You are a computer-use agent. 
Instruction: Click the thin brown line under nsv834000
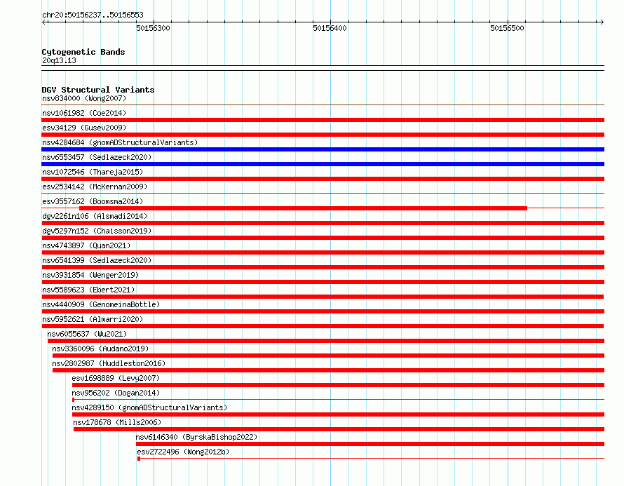323,105
